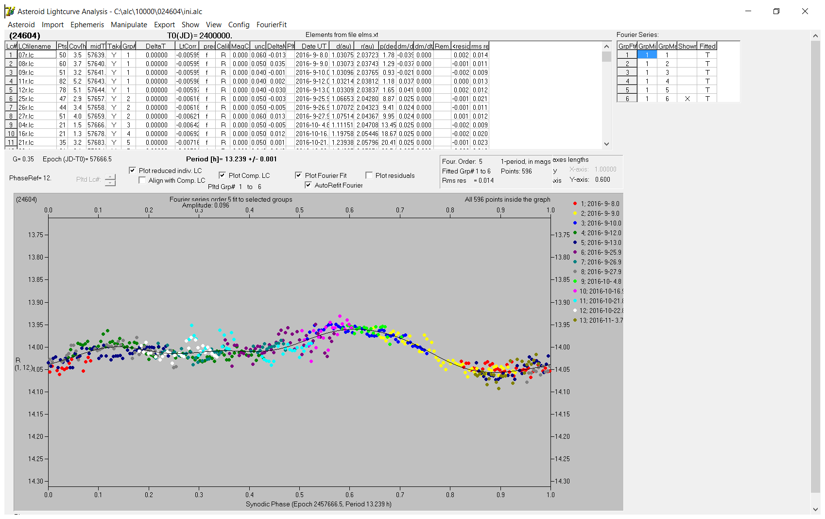825x519 pixels.
Task: Open the Manipulate menu
Action: click(x=129, y=25)
